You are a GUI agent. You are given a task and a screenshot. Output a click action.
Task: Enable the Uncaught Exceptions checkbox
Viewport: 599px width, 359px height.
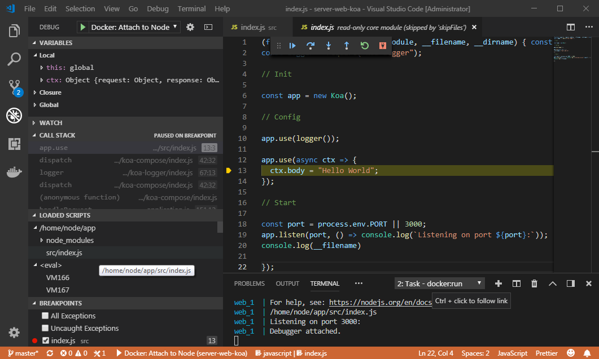45,329
